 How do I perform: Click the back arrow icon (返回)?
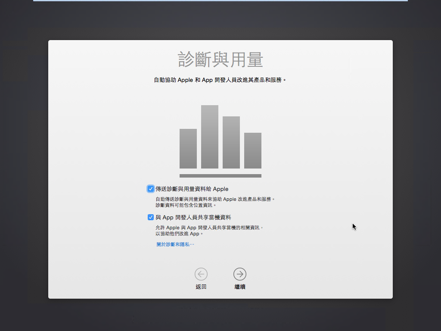coord(201,274)
